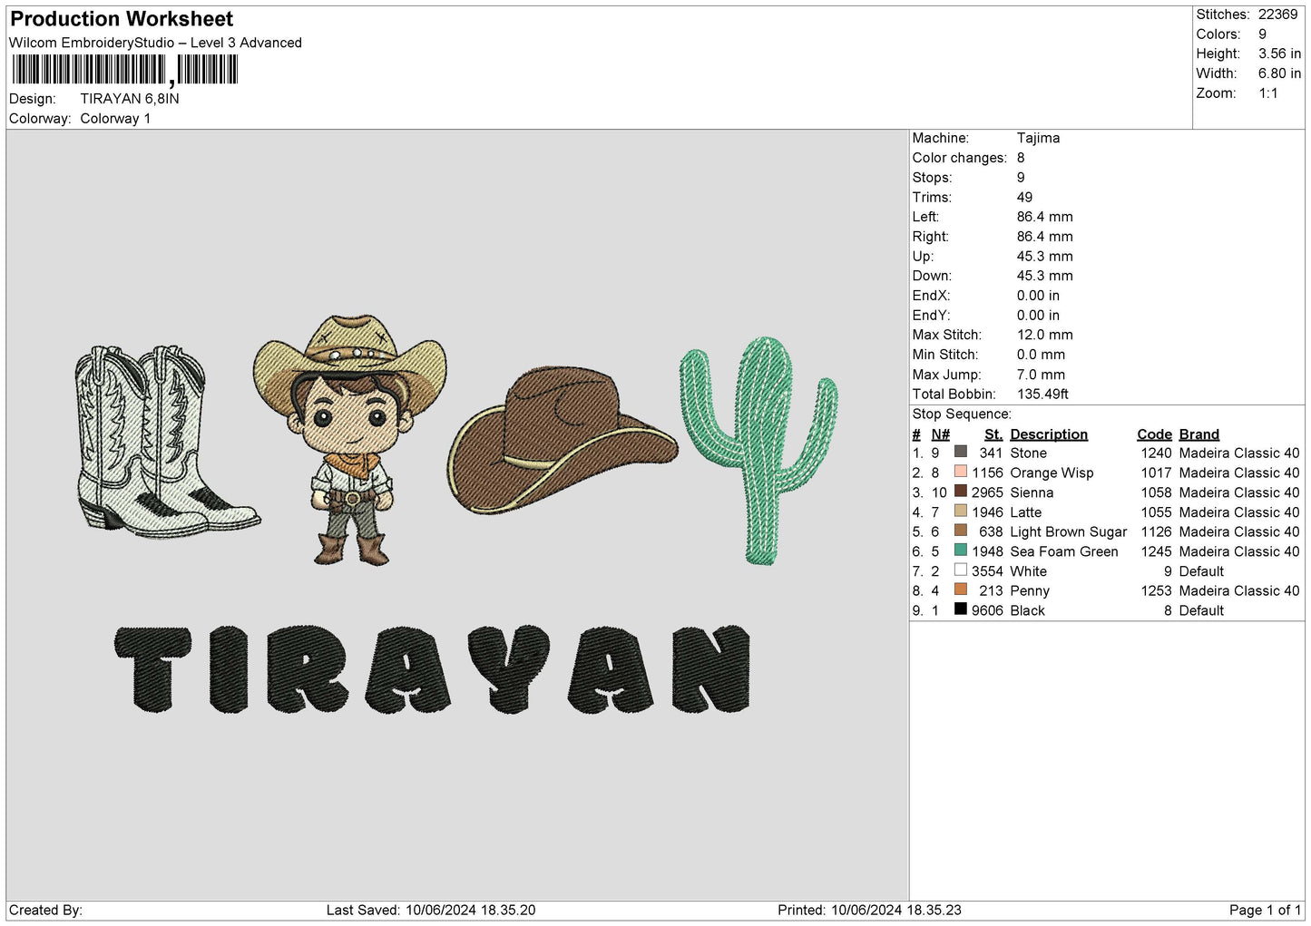Click the Code column header
Screen dimensions: 1311x926
tap(1154, 434)
